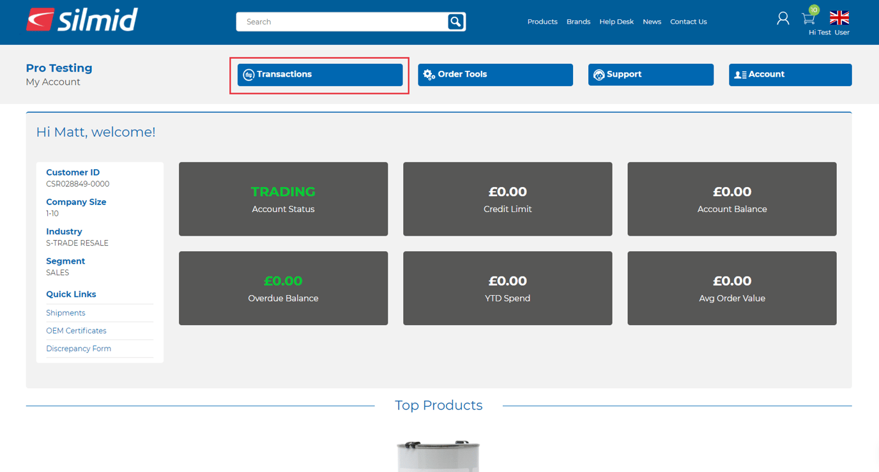Click the Top Products heading
This screenshot has width=879, height=472.
(438, 406)
